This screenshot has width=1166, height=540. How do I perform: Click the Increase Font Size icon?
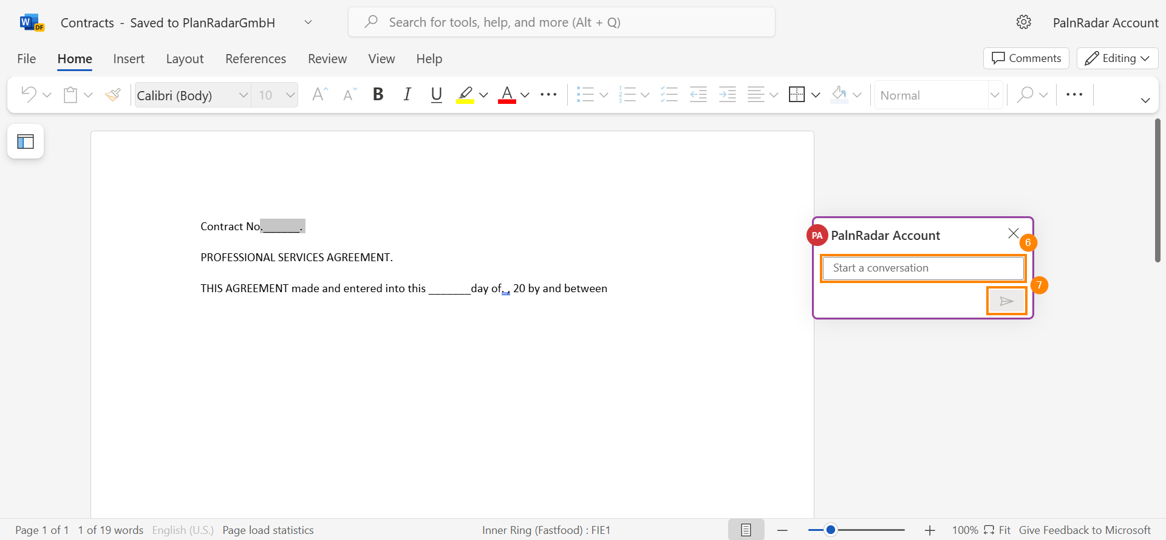coord(319,95)
